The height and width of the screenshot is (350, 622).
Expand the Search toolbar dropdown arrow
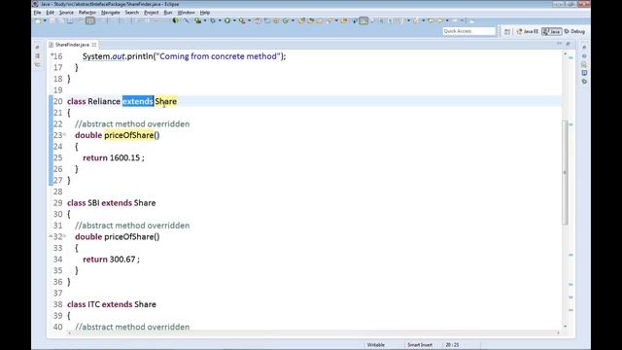point(336,20)
